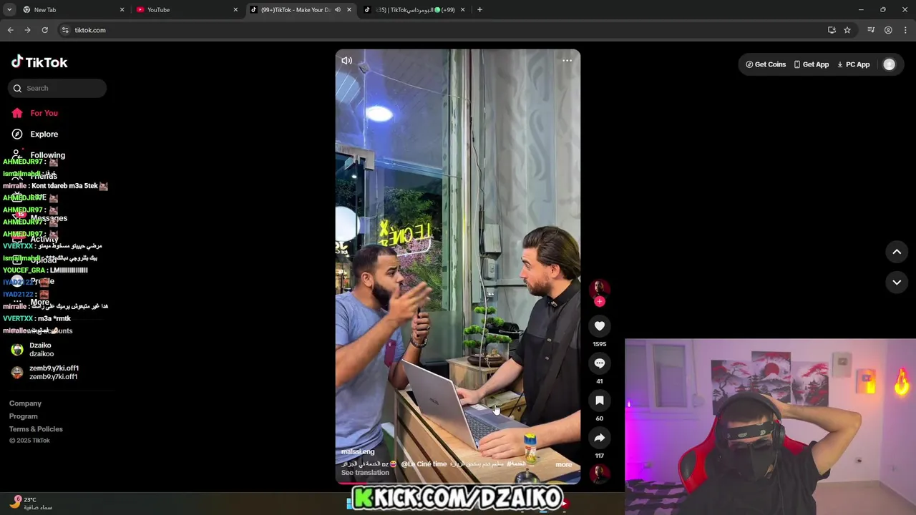This screenshot has height=515, width=916.
Task: Open the video's three-dot options menu
Action: [567, 61]
